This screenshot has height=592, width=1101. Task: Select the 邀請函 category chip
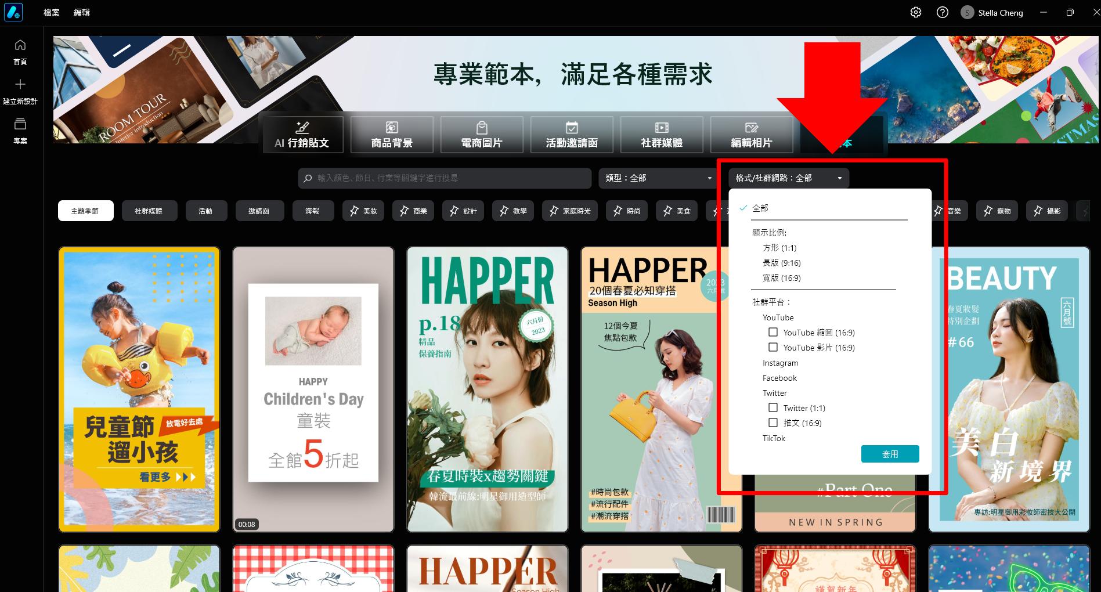[259, 211]
